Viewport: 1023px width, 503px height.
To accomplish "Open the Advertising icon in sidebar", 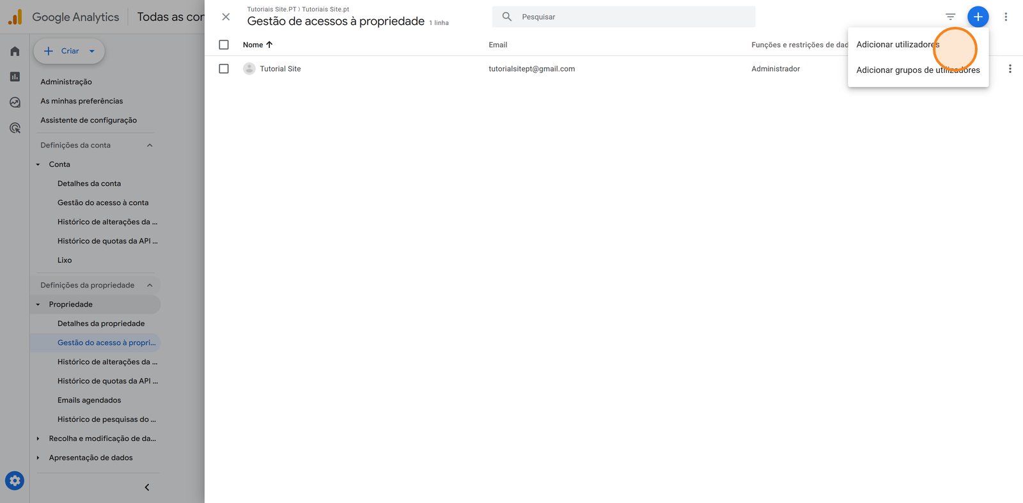I will 15,128.
